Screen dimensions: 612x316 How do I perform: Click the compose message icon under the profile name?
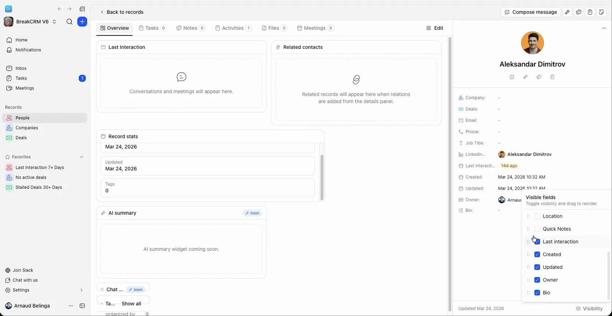(512, 77)
